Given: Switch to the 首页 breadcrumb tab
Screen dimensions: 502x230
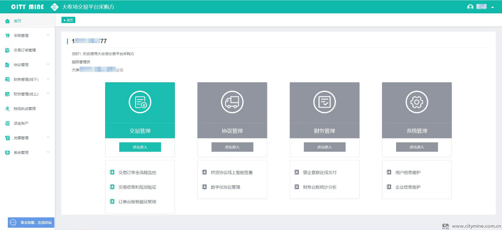Looking at the screenshot, I should [68, 20].
